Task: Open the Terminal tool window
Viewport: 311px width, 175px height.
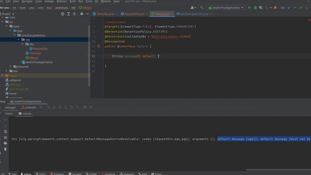Action: [75, 174]
